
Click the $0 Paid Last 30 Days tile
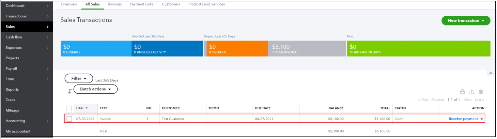pos(419,48)
